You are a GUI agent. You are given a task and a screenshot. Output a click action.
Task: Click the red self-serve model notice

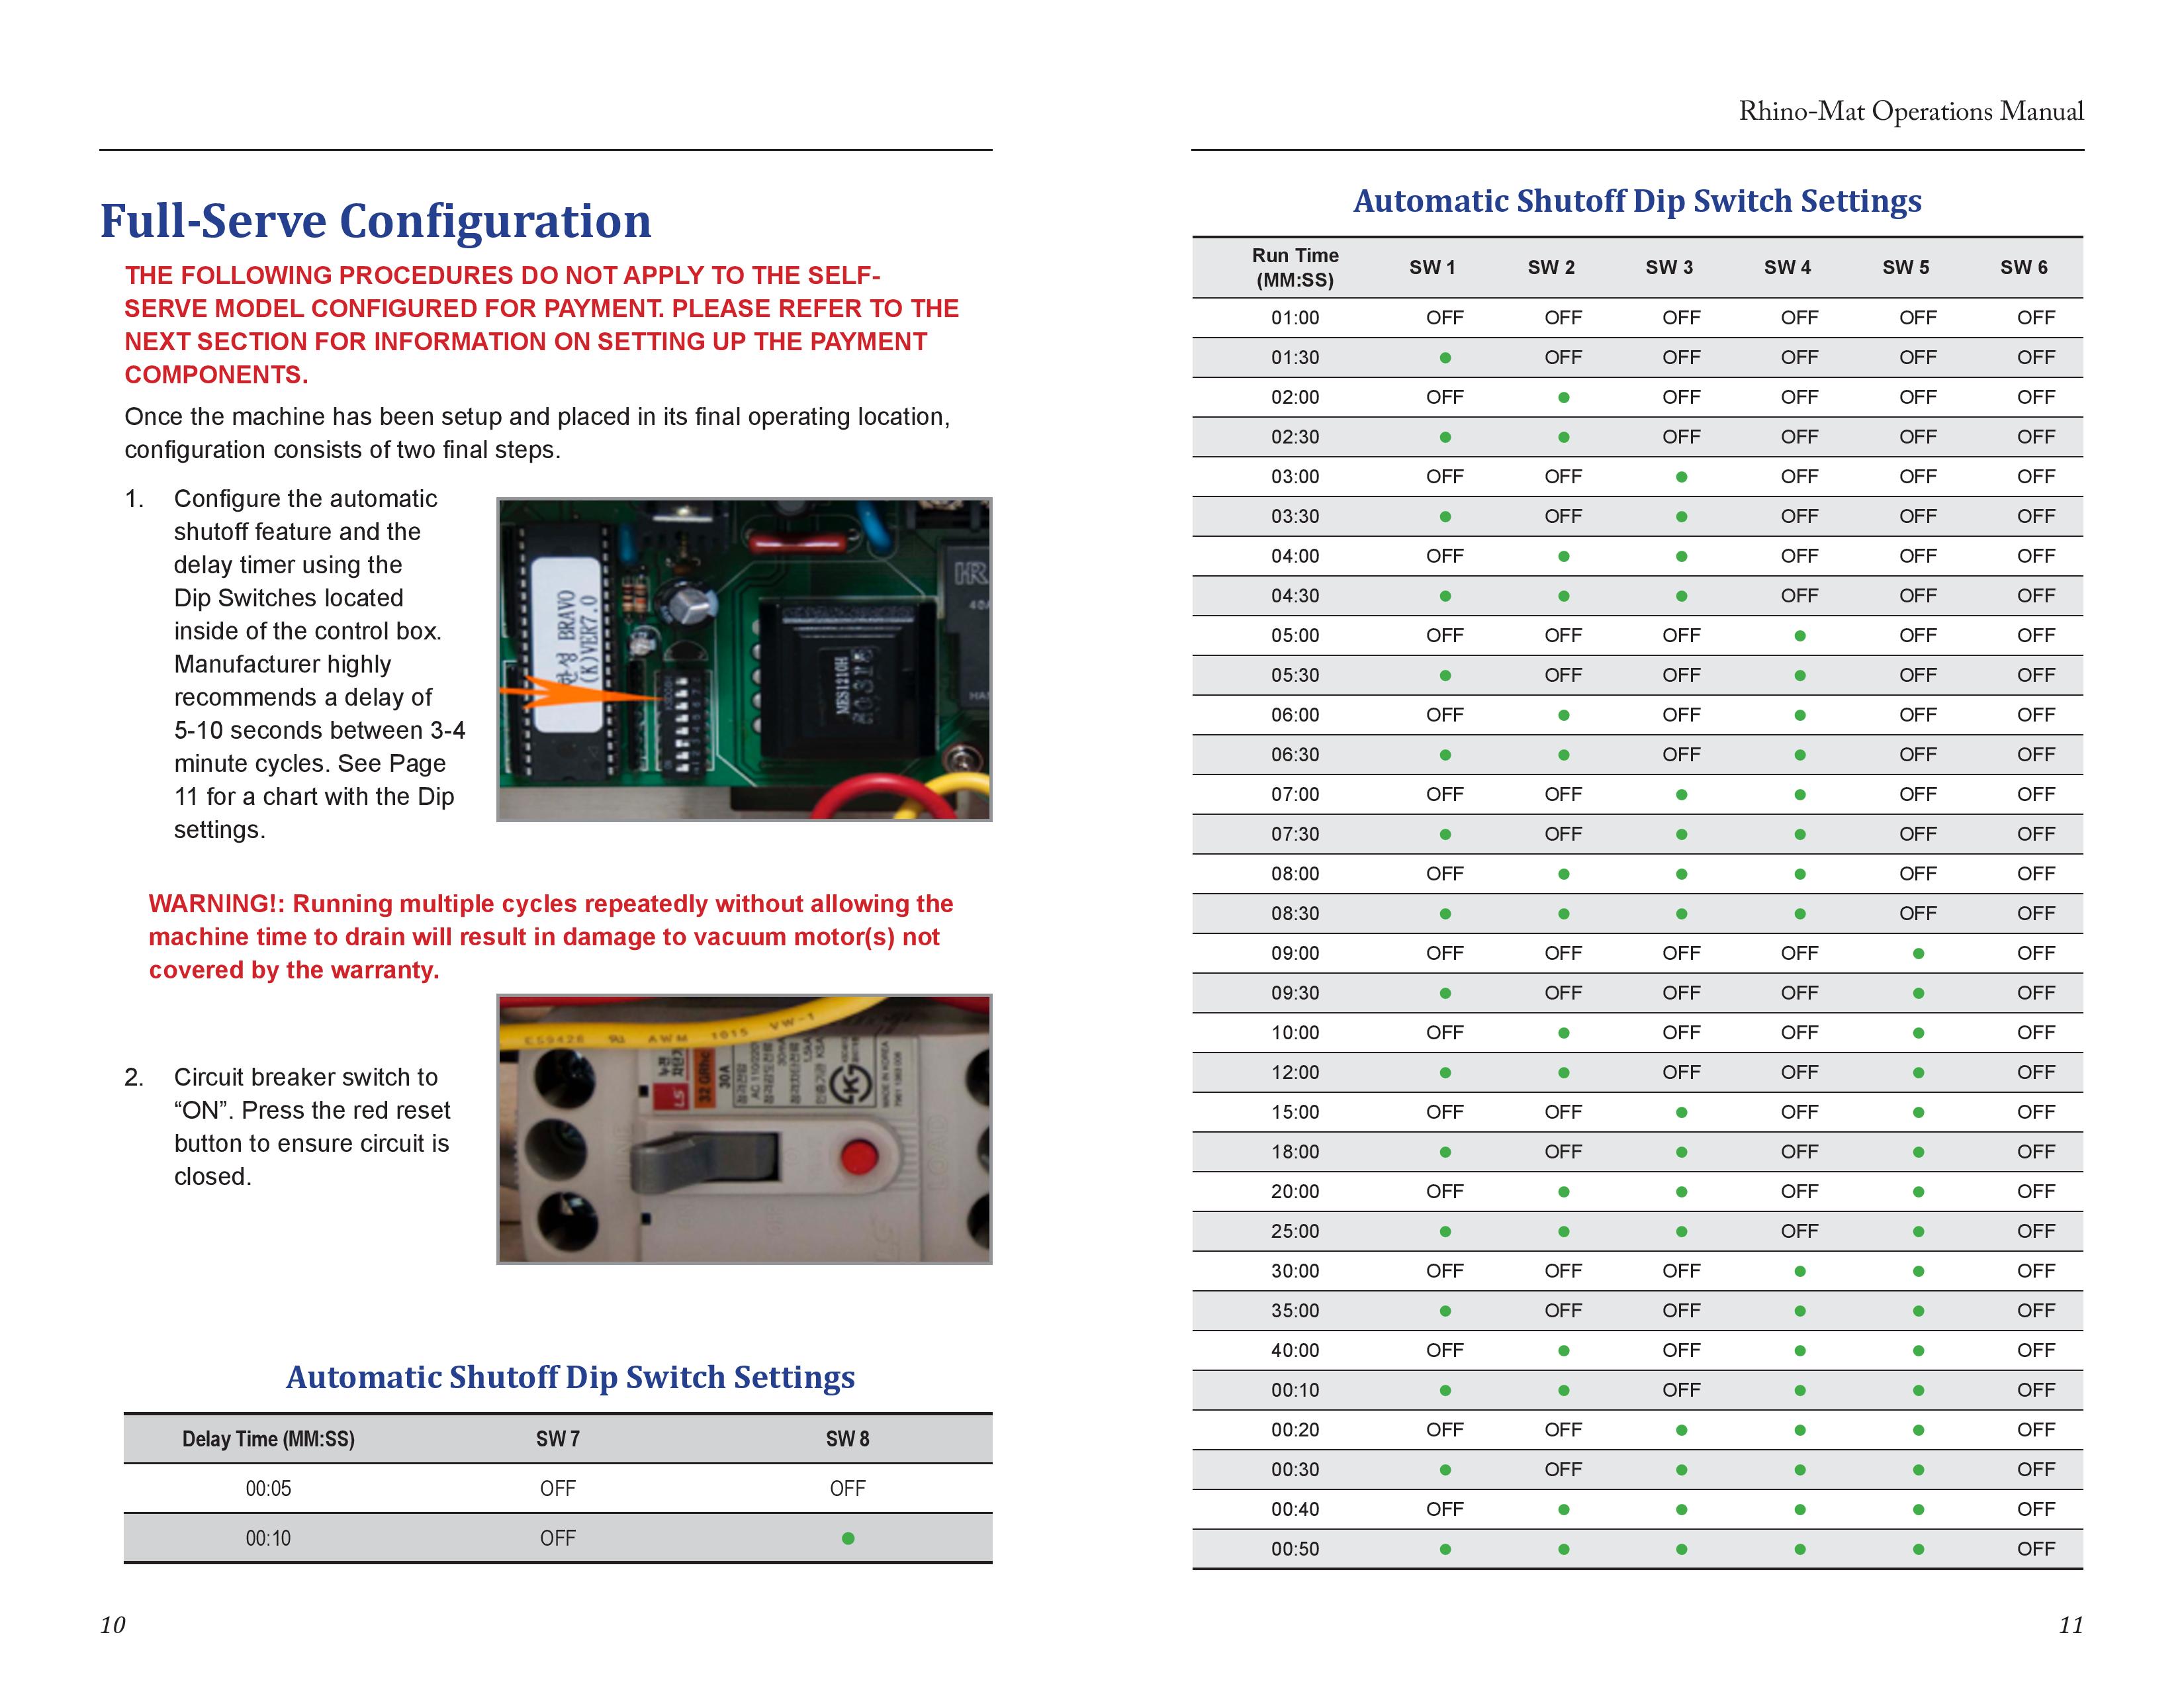pyautogui.click(x=541, y=325)
